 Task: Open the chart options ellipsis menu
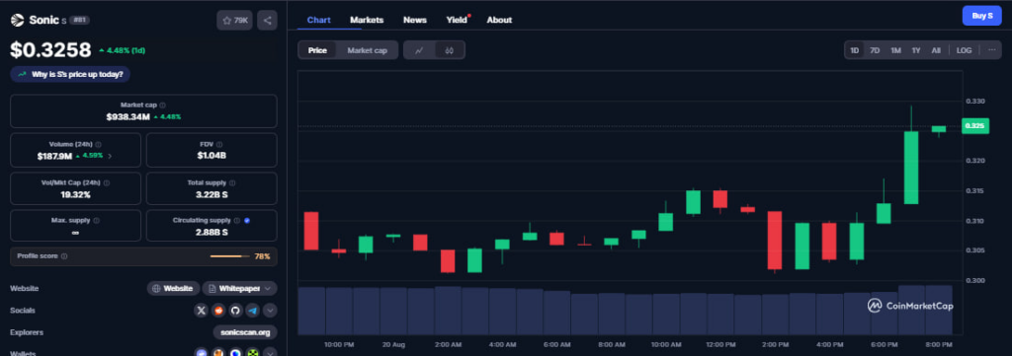tap(992, 50)
